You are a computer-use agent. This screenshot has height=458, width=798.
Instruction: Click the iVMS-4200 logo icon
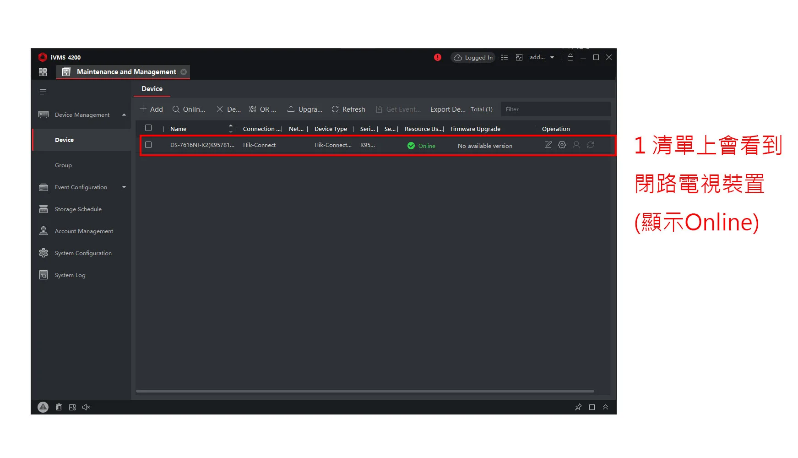coord(43,57)
